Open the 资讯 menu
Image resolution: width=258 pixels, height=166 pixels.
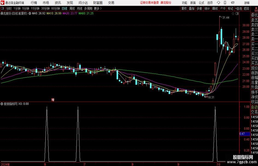58,3
